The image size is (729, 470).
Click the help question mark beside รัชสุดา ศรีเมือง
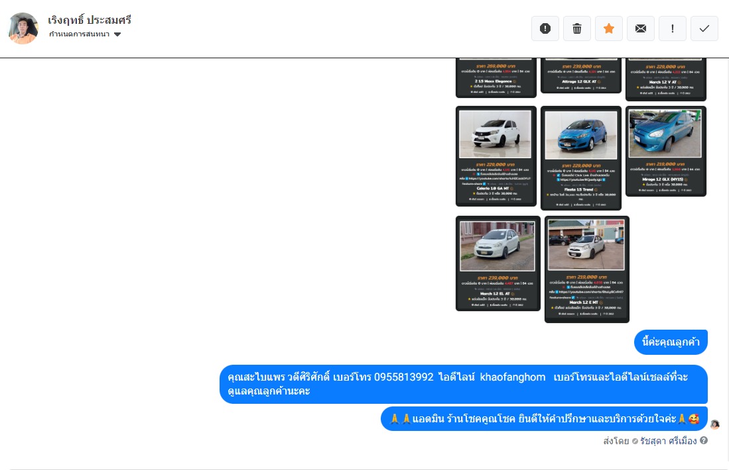[x=704, y=440]
